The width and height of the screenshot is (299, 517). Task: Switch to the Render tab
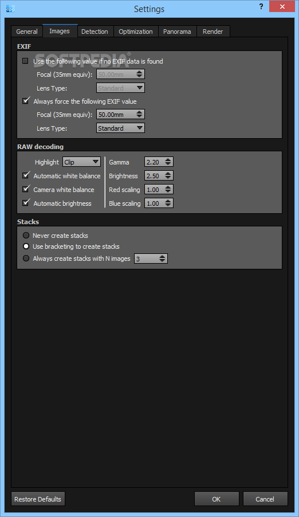click(x=213, y=32)
